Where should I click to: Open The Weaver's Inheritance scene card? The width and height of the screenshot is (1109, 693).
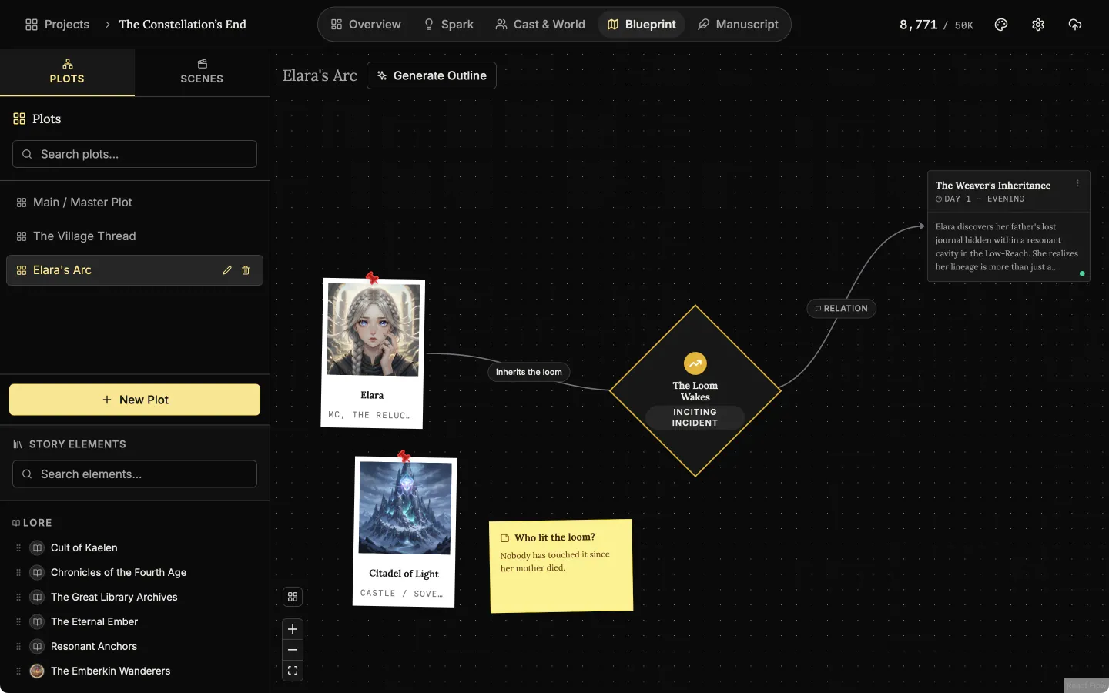tap(1009, 226)
